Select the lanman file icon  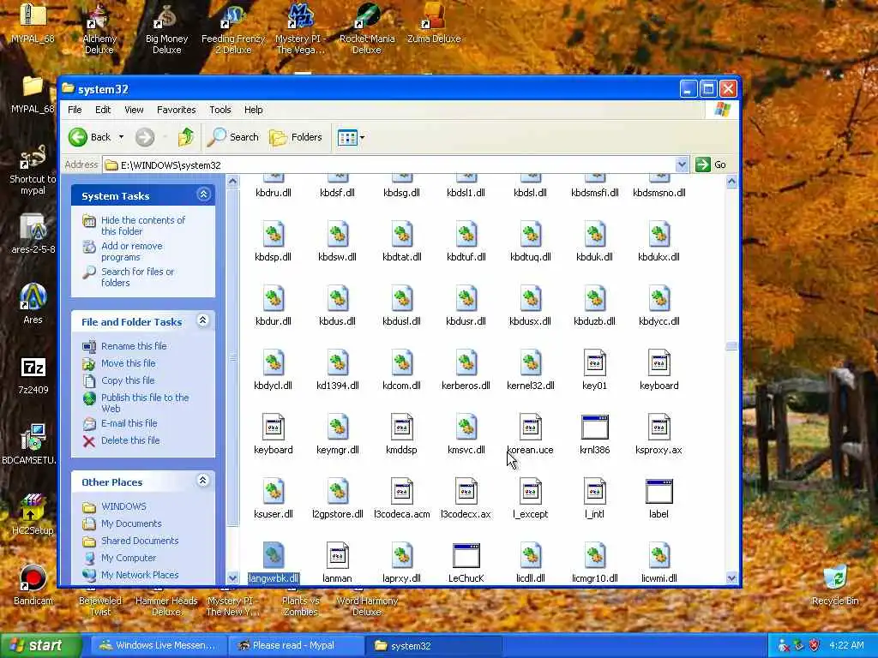pyautogui.click(x=337, y=556)
